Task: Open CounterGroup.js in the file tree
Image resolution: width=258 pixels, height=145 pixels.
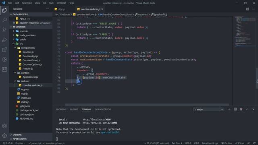Action: click(31, 60)
